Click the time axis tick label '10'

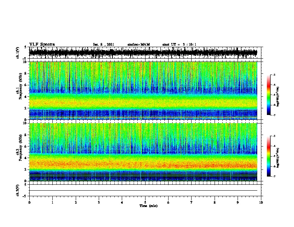(261, 202)
